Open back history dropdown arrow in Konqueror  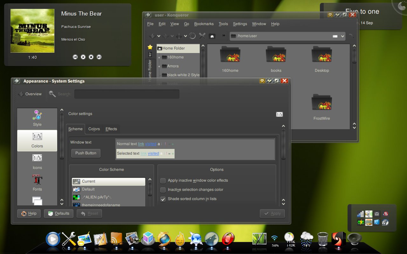pyautogui.click(x=159, y=36)
